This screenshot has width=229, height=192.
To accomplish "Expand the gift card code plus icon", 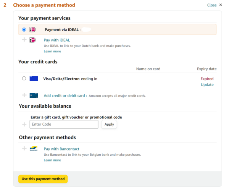I will [24, 124].
